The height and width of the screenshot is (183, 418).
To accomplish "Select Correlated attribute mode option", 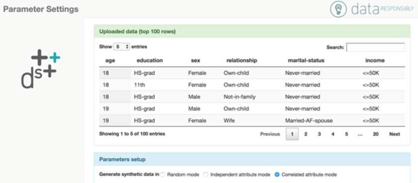I will click(277, 175).
